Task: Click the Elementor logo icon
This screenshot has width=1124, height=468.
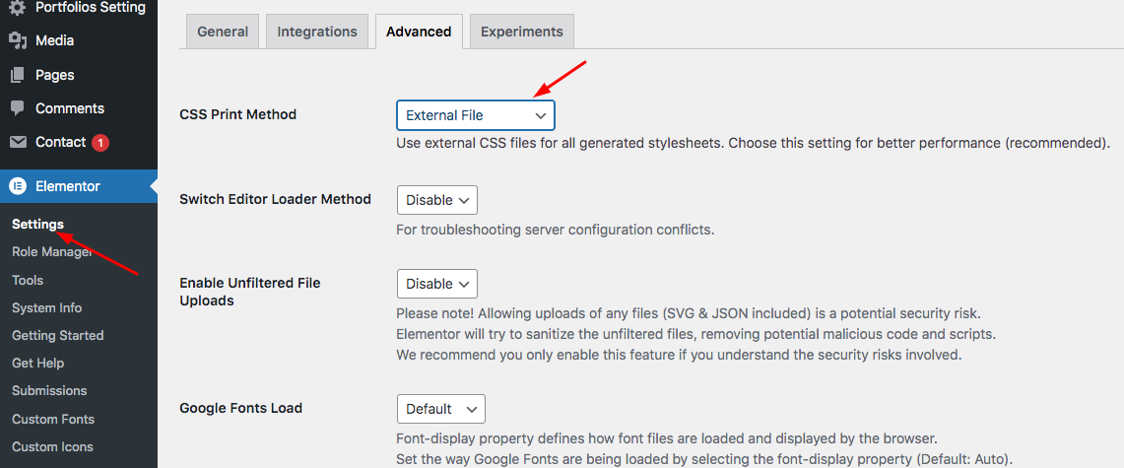Action: (x=18, y=186)
